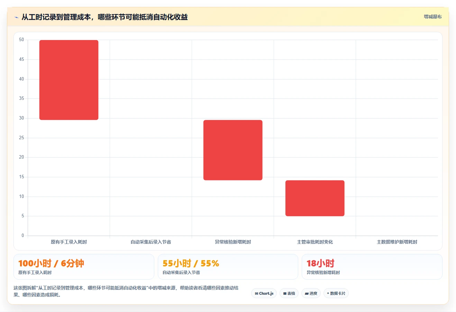Click the 异常核验新增耗时 axis label under chart
Image resolution: width=456 pixels, height=312 pixels.
pyautogui.click(x=233, y=242)
